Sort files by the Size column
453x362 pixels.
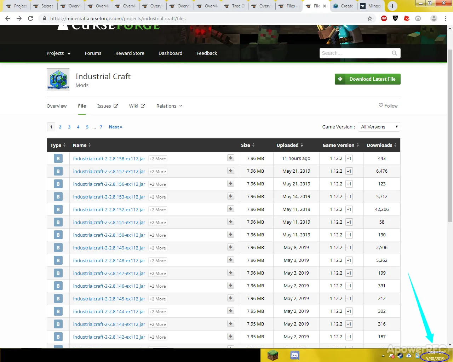point(248,145)
